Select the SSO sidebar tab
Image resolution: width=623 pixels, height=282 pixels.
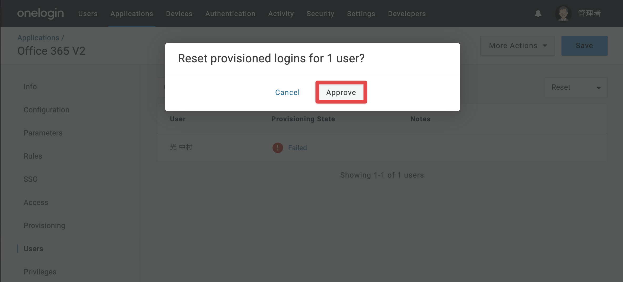point(31,179)
